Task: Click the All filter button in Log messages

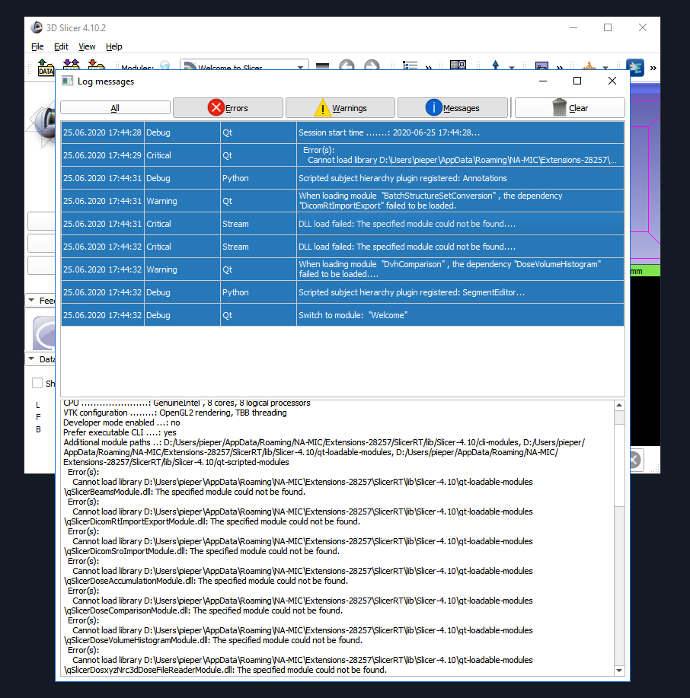Action: click(115, 107)
